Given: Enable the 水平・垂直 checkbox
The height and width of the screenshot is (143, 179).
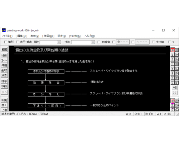Looking at the screenshot, I should click(18, 42).
